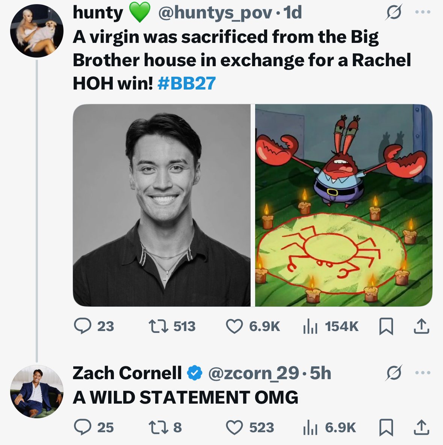Open Grok icon on hunty's tweet
The width and height of the screenshot is (443, 445).
click(393, 14)
